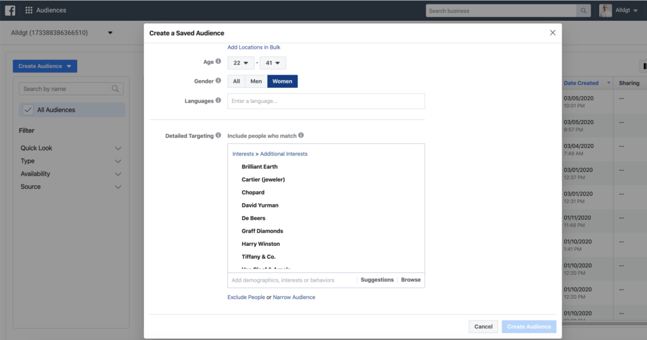
Task: Open the maximum age 41 dropdown
Action: (x=273, y=63)
